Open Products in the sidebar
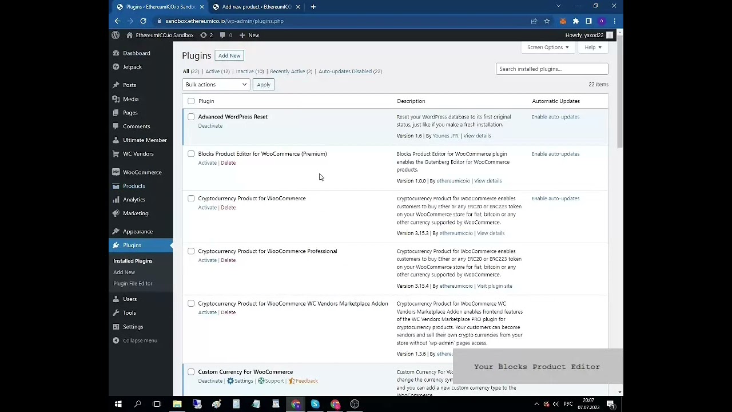Image resolution: width=732 pixels, height=412 pixels. [x=134, y=186]
